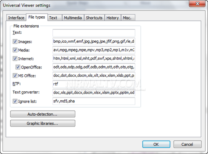Toggle the Internet checkbox
208x154 pixels.
[x=15, y=58]
